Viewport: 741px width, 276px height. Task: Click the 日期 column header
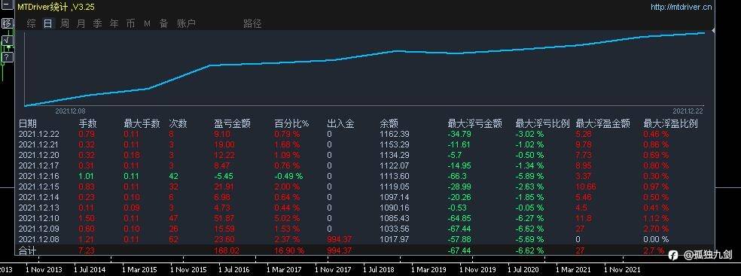pyautogui.click(x=27, y=123)
